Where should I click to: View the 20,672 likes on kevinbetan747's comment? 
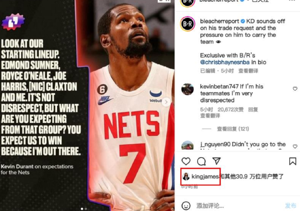pyautogui.click(x=230, y=109)
